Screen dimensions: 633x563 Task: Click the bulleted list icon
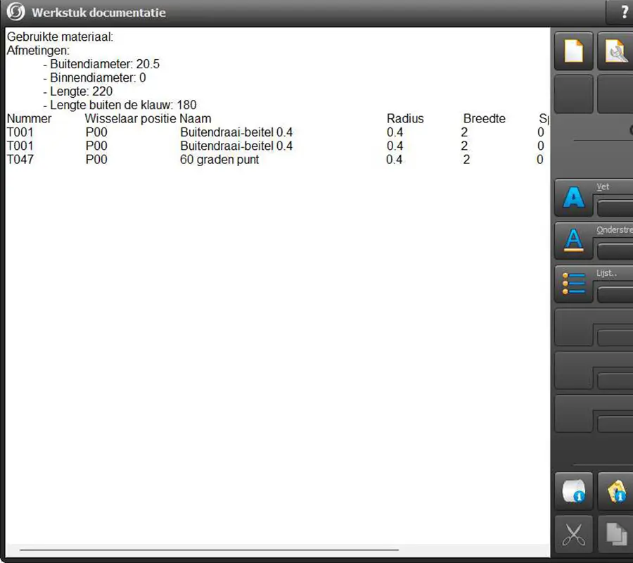(574, 284)
